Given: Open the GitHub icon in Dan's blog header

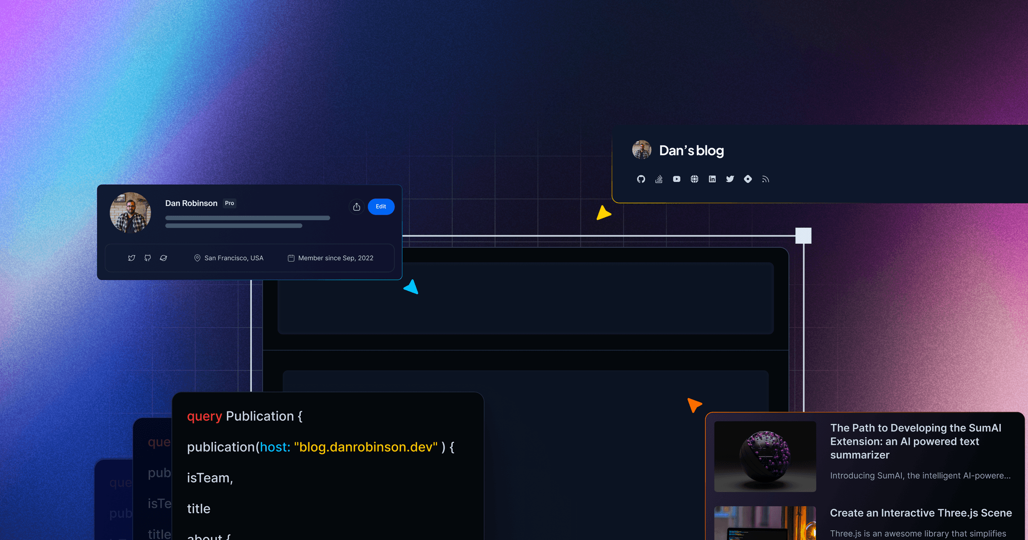Looking at the screenshot, I should point(641,179).
